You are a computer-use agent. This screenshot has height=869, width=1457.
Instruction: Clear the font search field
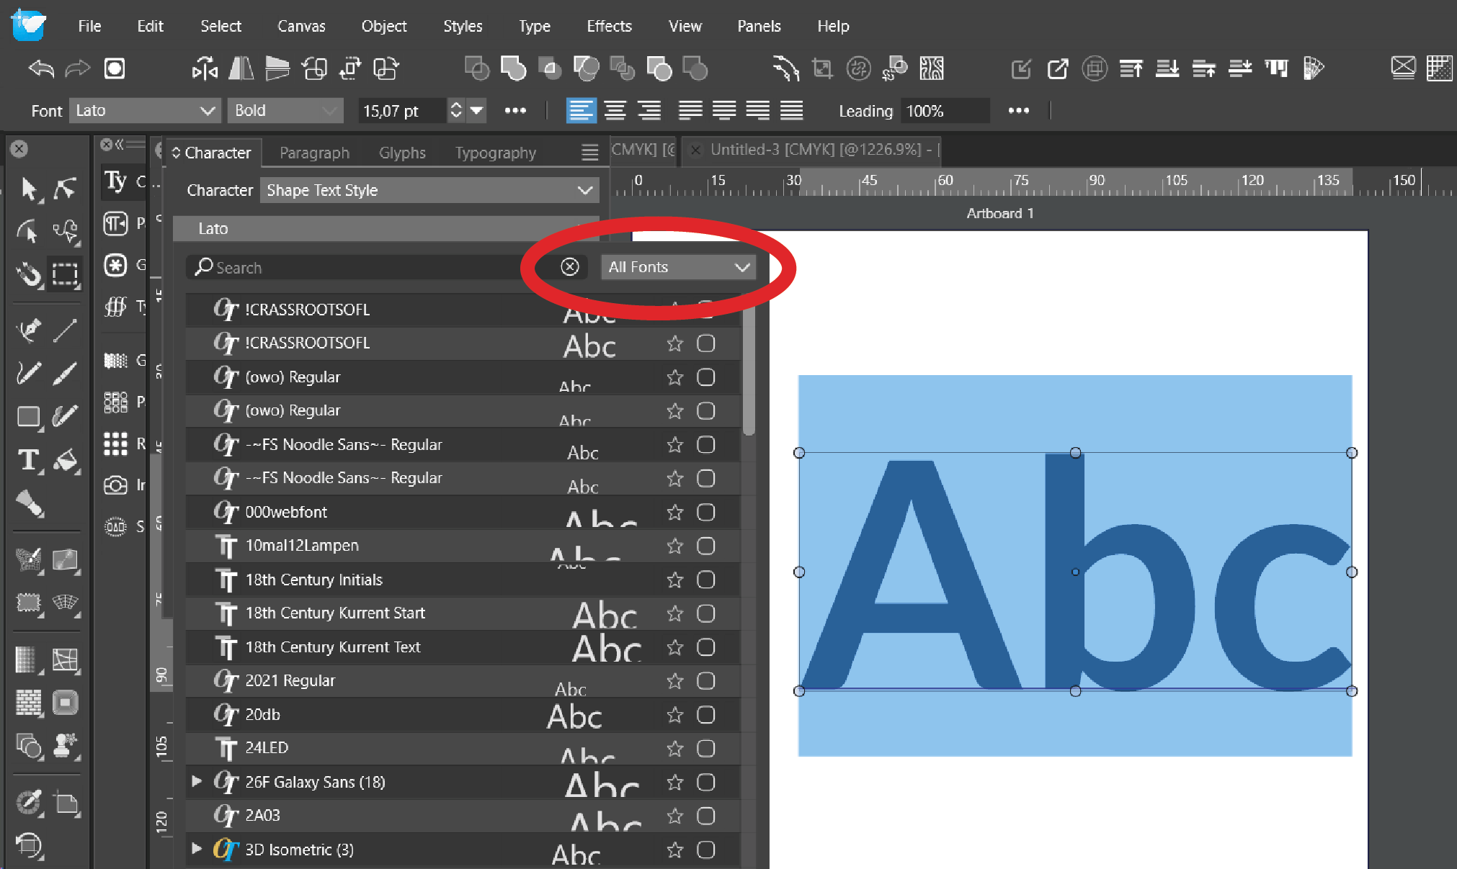tap(569, 267)
